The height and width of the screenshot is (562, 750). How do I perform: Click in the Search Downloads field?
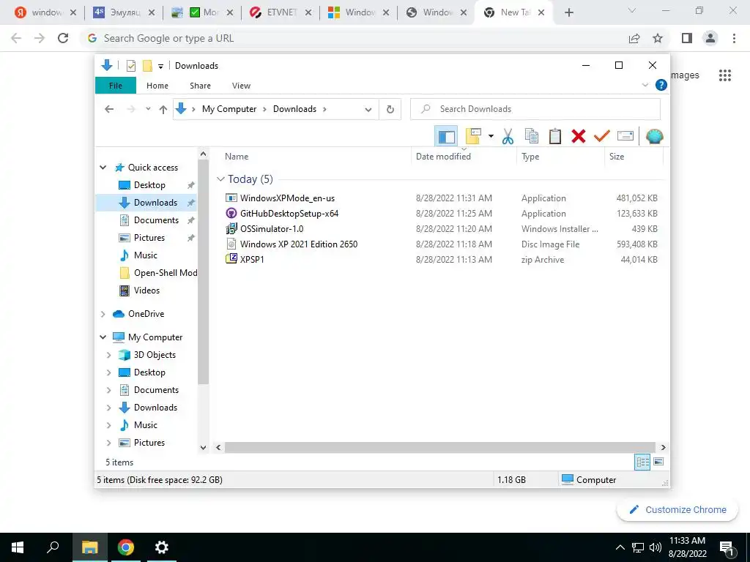point(535,109)
